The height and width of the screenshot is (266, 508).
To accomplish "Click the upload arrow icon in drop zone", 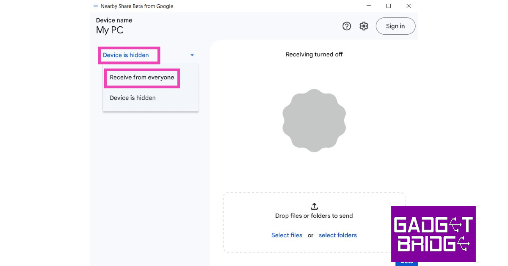I will 314,206.
